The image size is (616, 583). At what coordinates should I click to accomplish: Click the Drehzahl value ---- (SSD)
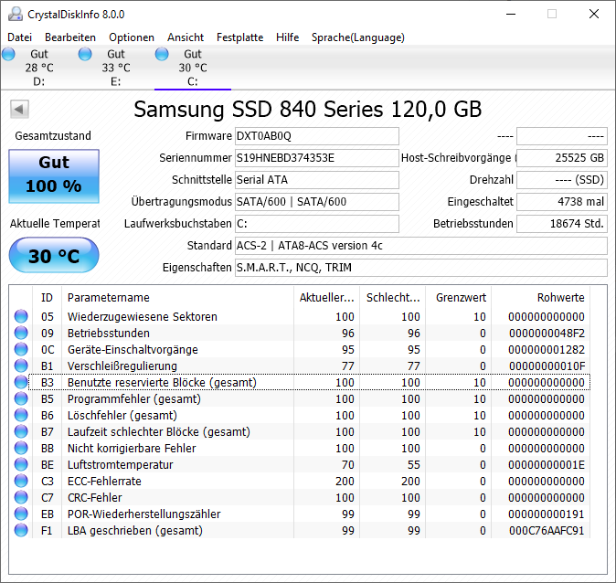pos(562,180)
